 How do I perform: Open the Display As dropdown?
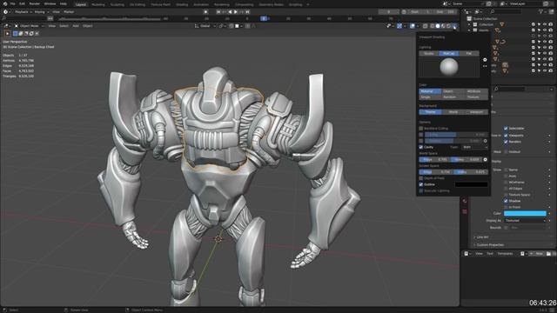[525, 220]
